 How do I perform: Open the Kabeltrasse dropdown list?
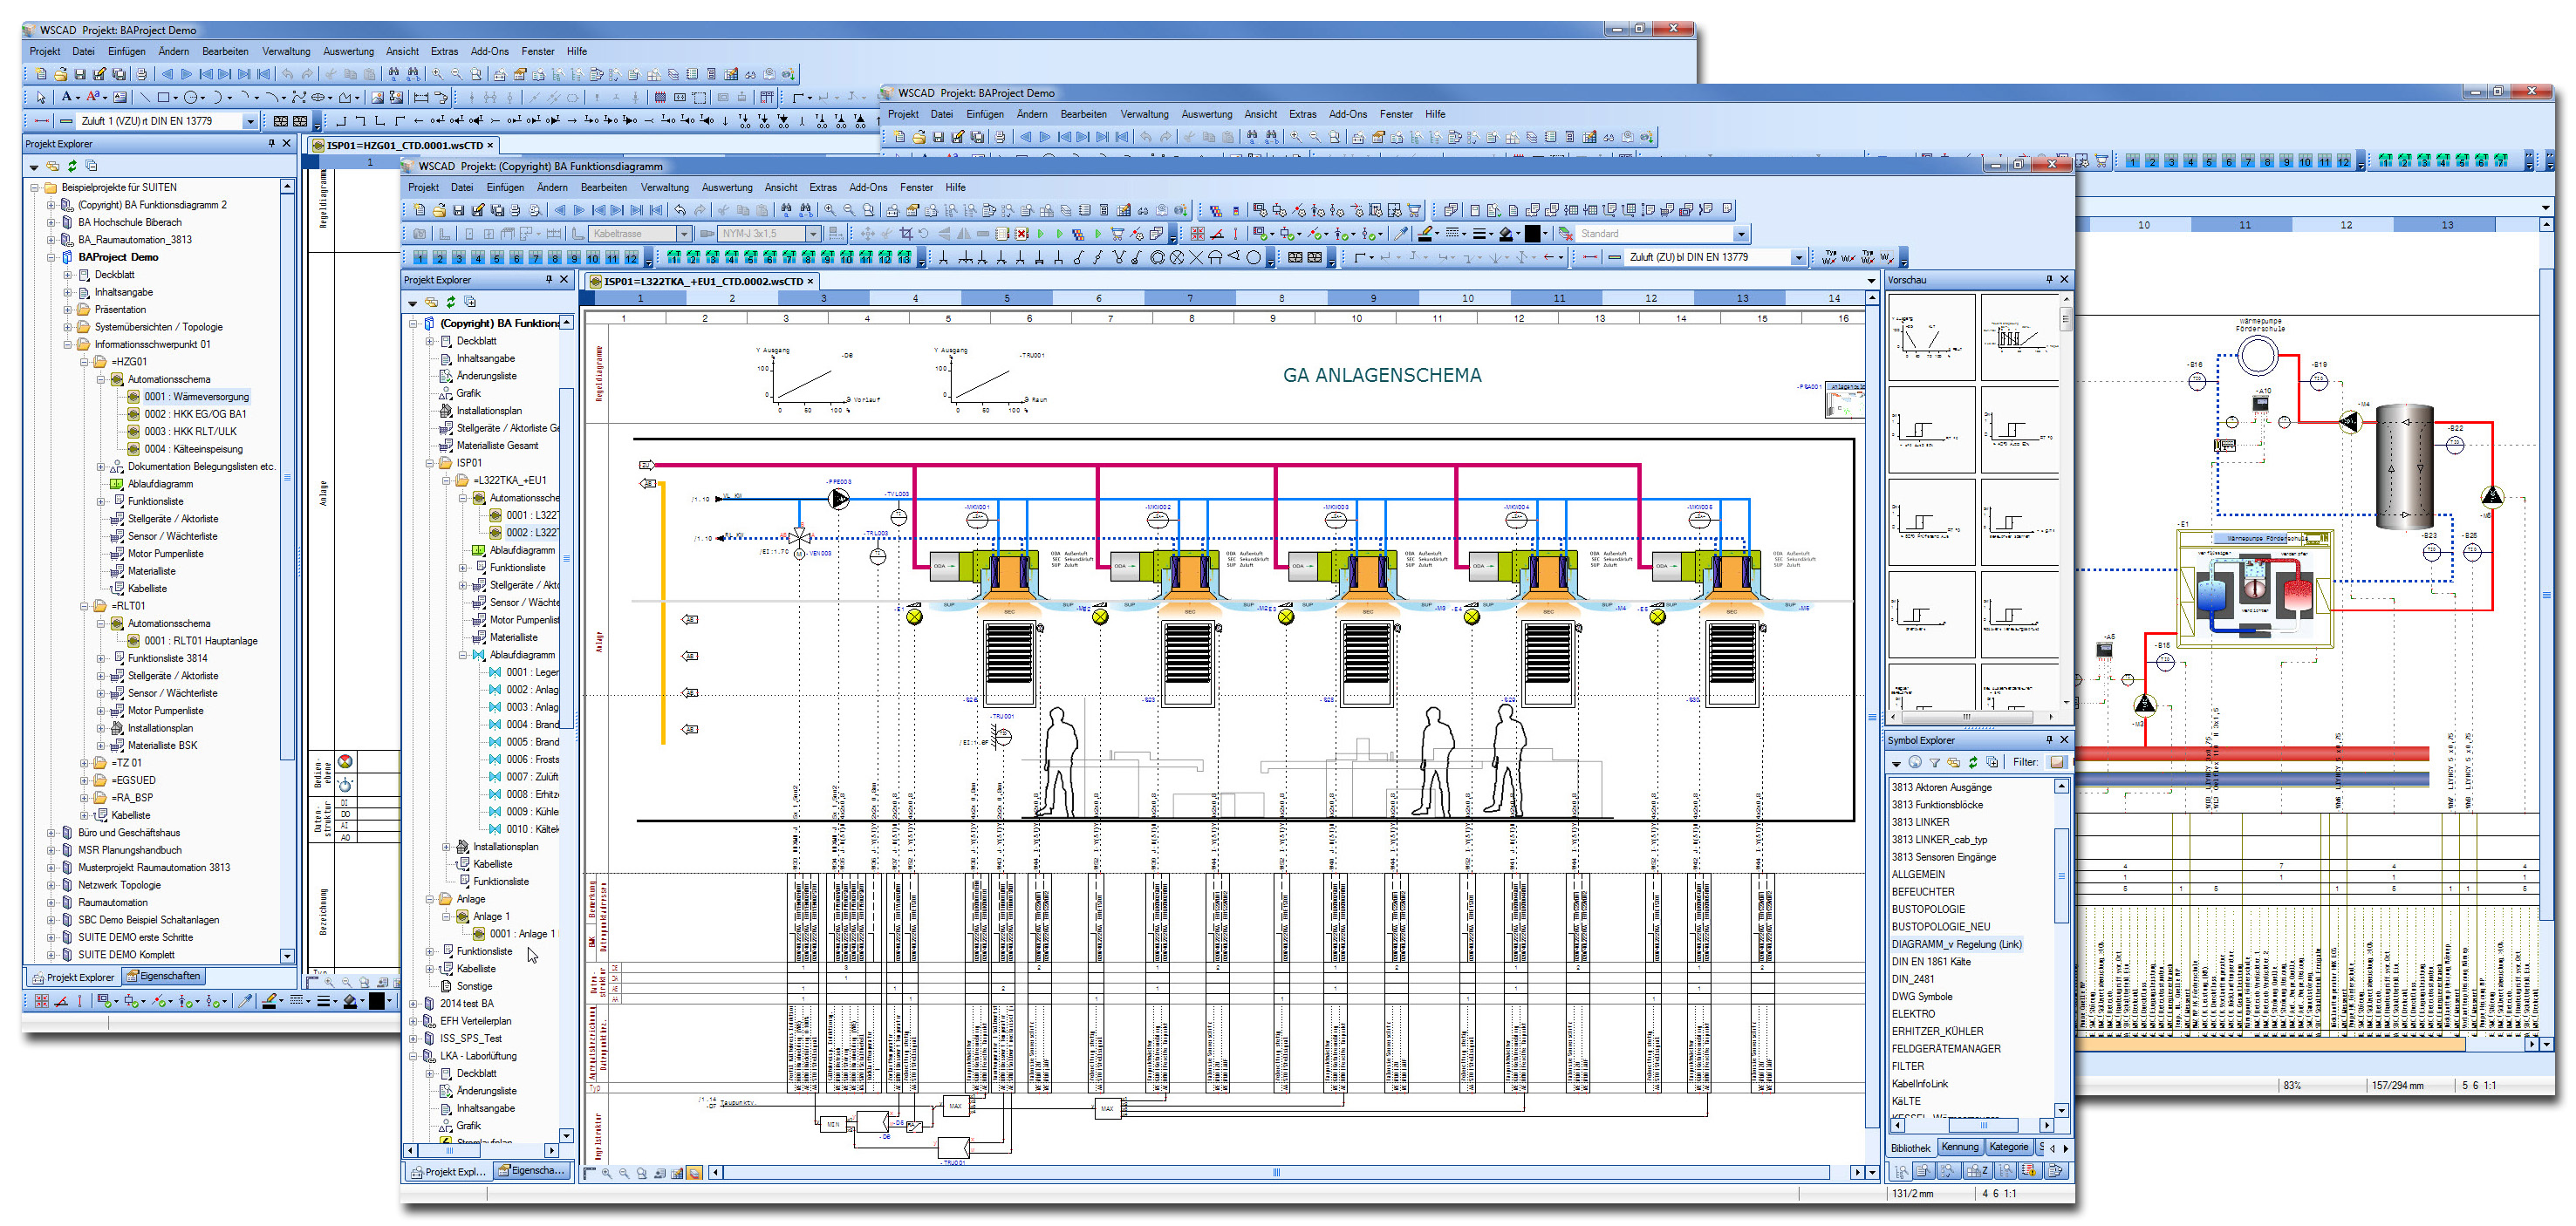684,233
